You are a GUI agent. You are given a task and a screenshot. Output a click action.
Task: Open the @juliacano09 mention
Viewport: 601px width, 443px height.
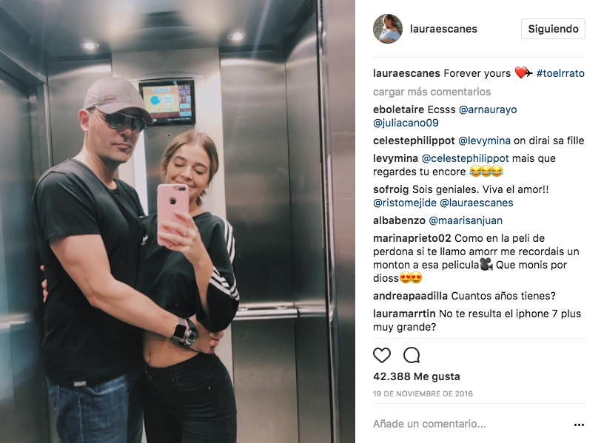pos(406,123)
